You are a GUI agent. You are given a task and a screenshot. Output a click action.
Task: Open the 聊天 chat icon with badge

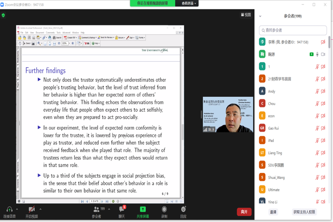pos(122,209)
